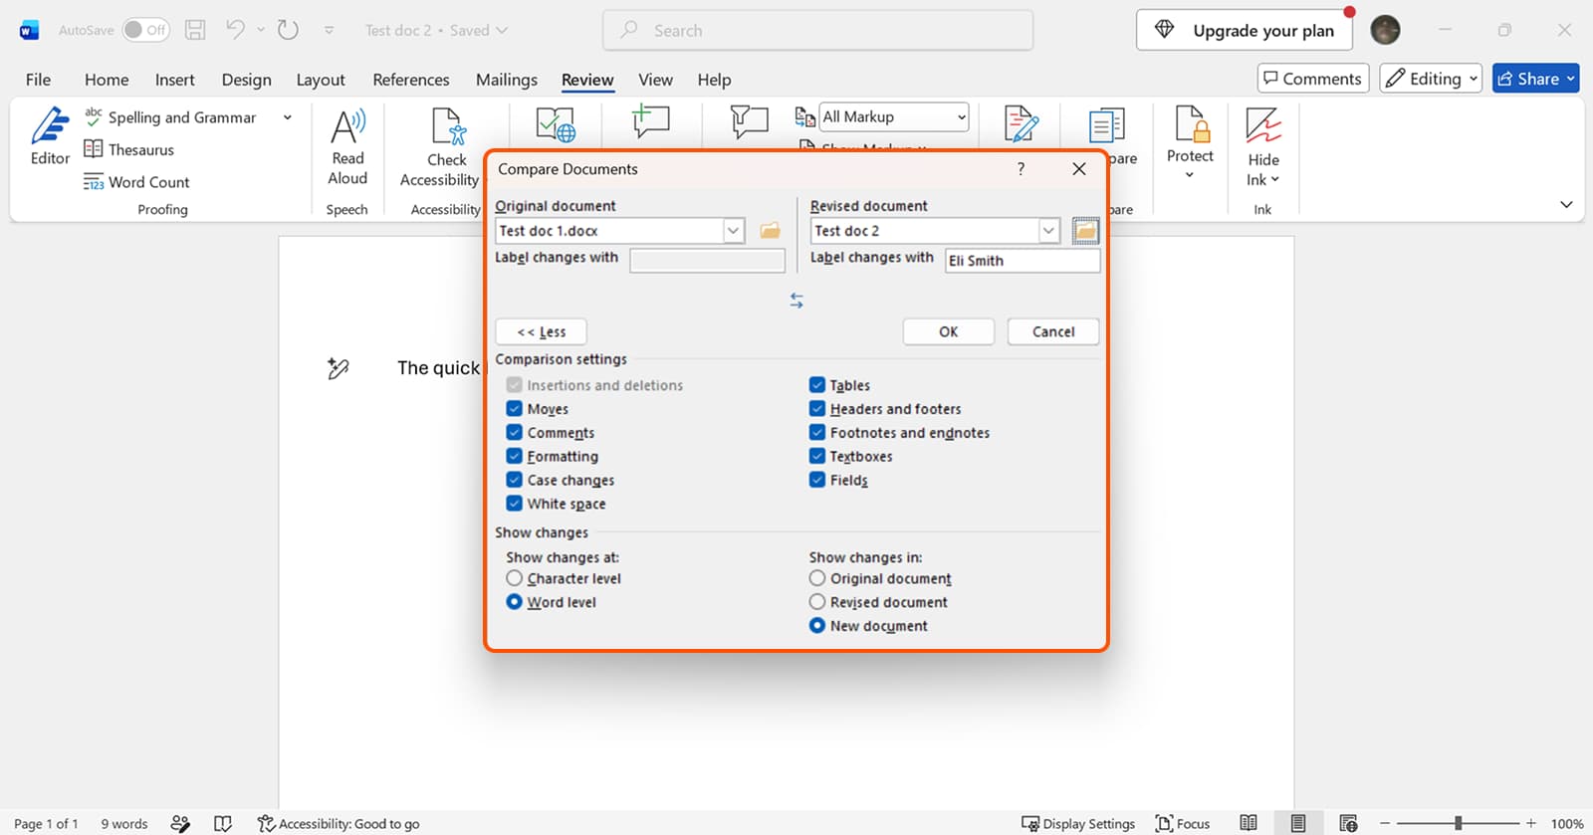Uncheck the White space checkbox

[514, 504]
